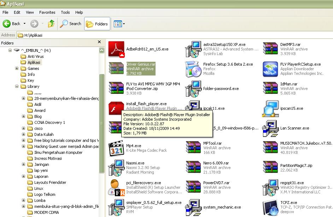This screenshot has height=217, width=333.
Task: Open the Tools menu
Action: point(65,12)
